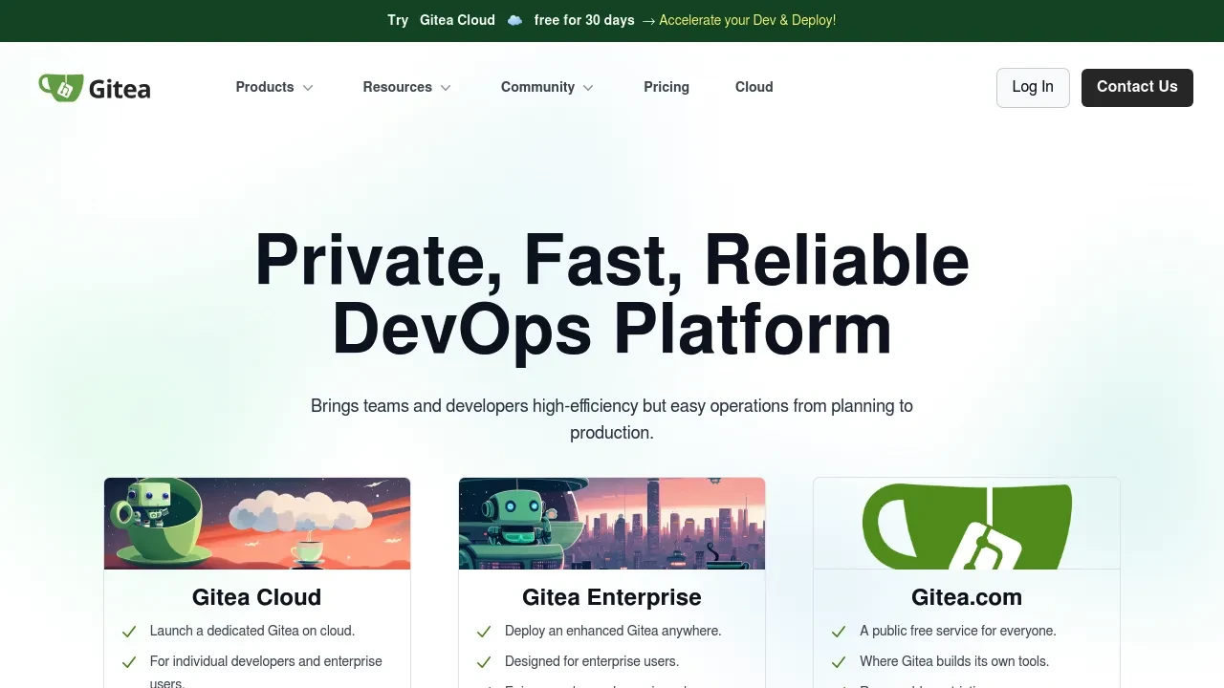The image size is (1224, 688).
Task: Click 'Launch a dedicated Gitea on cloud.' text
Action: click(252, 631)
